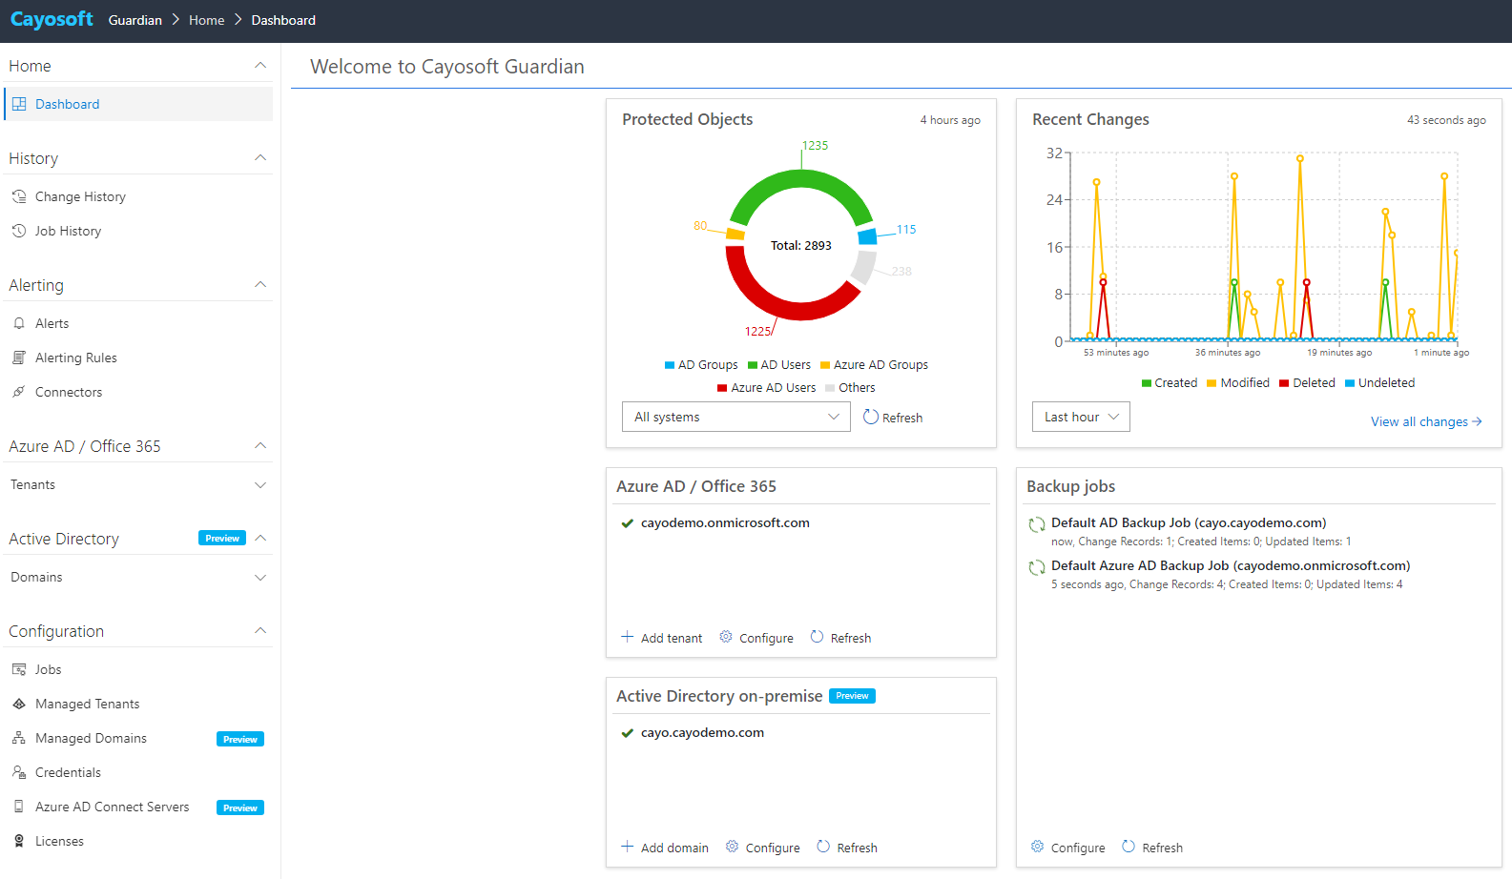Click Home in the breadcrumb

click(207, 20)
